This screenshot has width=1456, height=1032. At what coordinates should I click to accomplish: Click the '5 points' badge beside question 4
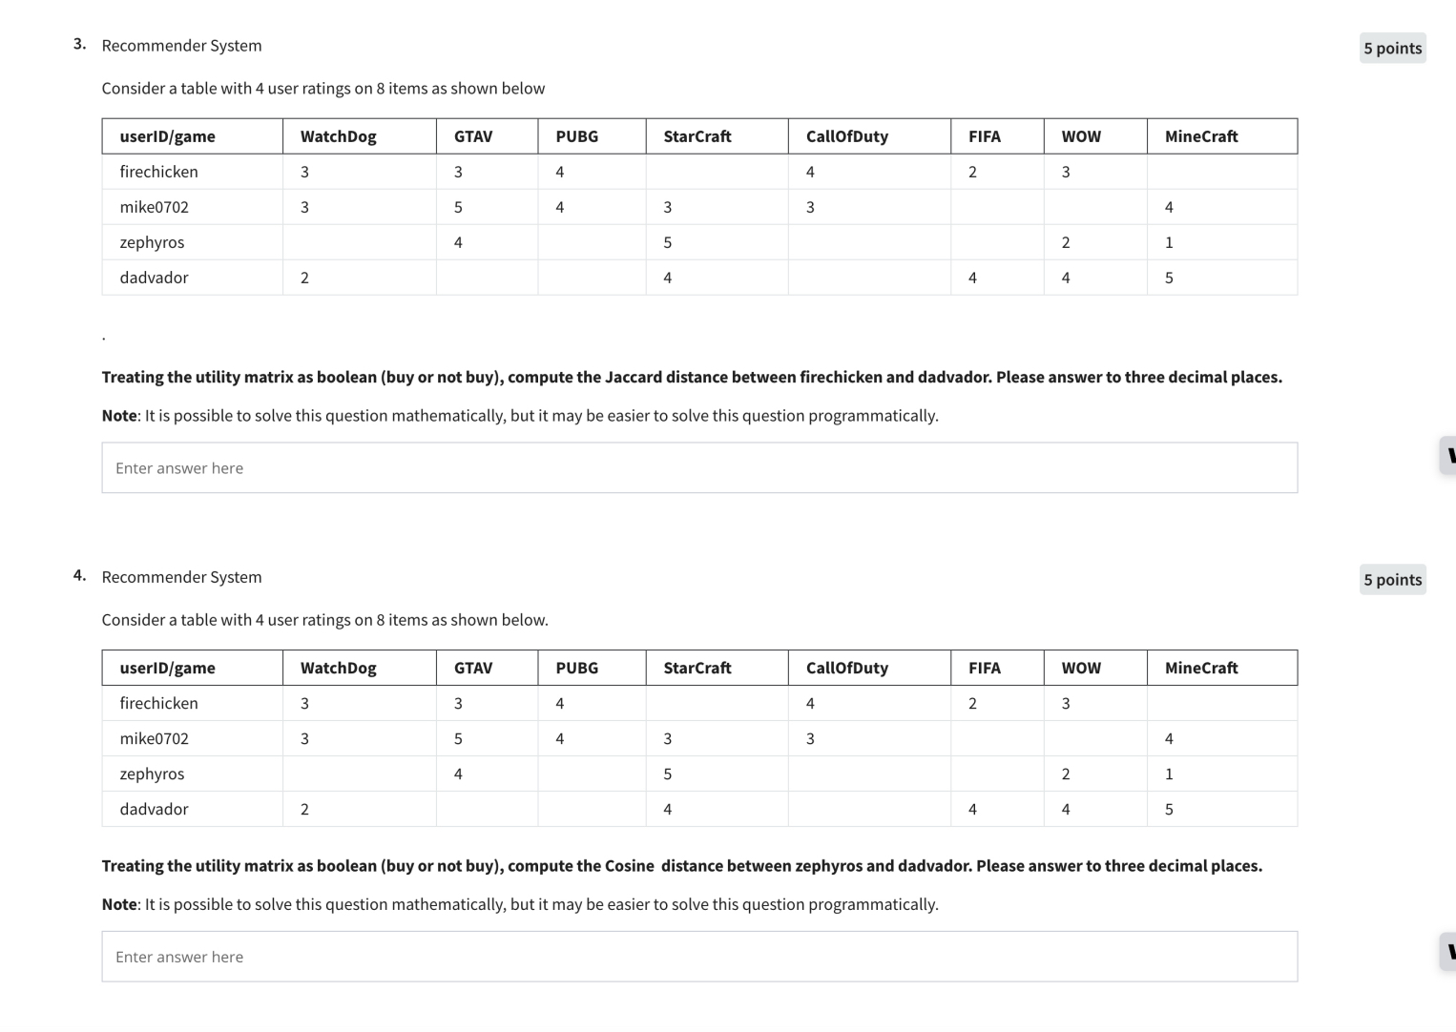pyautogui.click(x=1392, y=579)
